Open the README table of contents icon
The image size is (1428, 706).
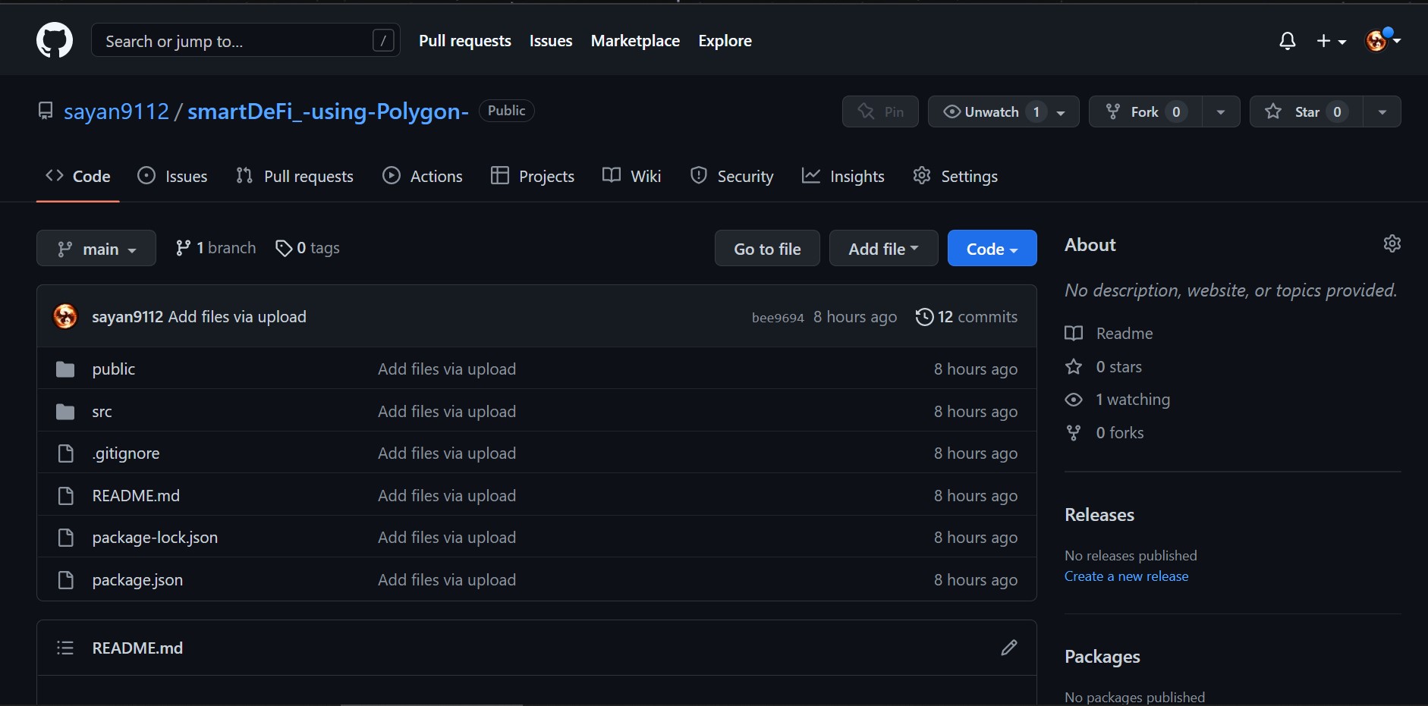tap(65, 648)
